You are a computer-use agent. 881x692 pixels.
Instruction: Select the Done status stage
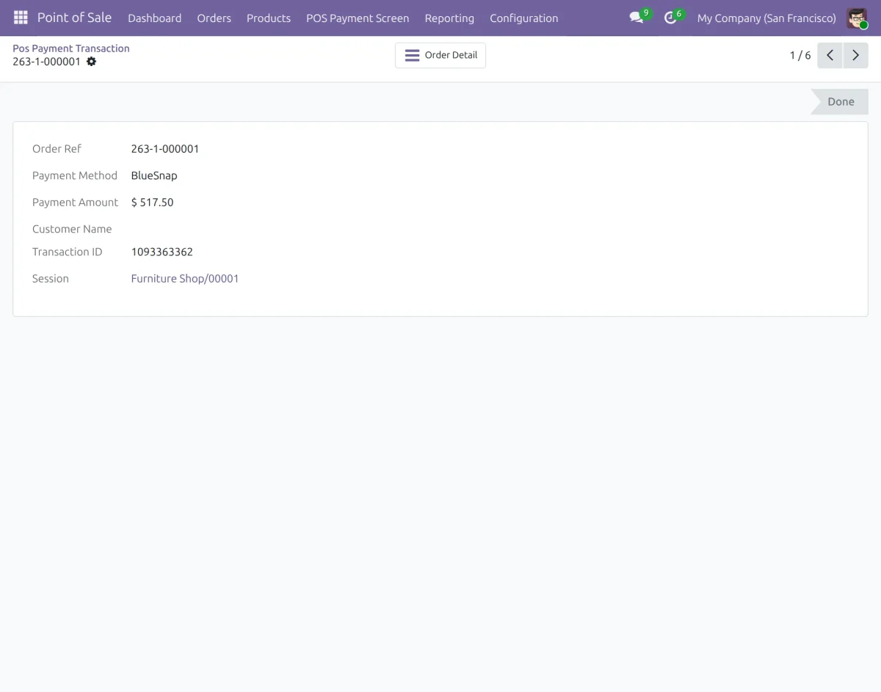(839, 102)
